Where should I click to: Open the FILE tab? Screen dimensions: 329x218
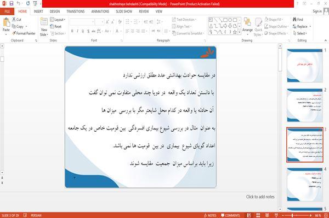pyautogui.click(x=7, y=11)
